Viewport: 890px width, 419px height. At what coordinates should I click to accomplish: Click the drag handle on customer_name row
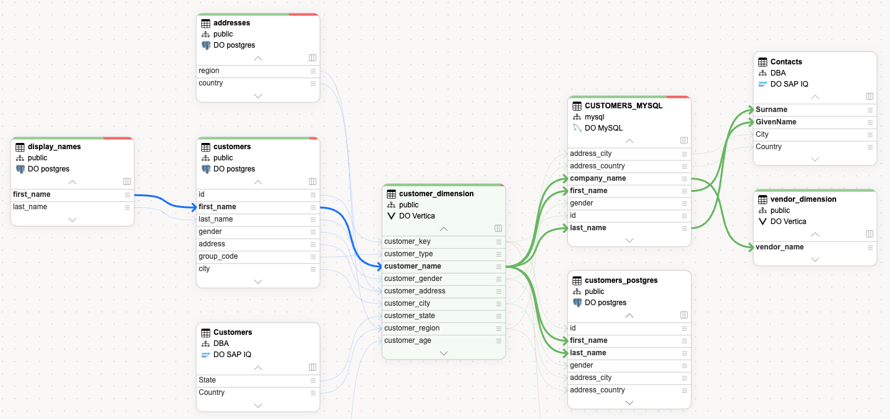click(498, 267)
